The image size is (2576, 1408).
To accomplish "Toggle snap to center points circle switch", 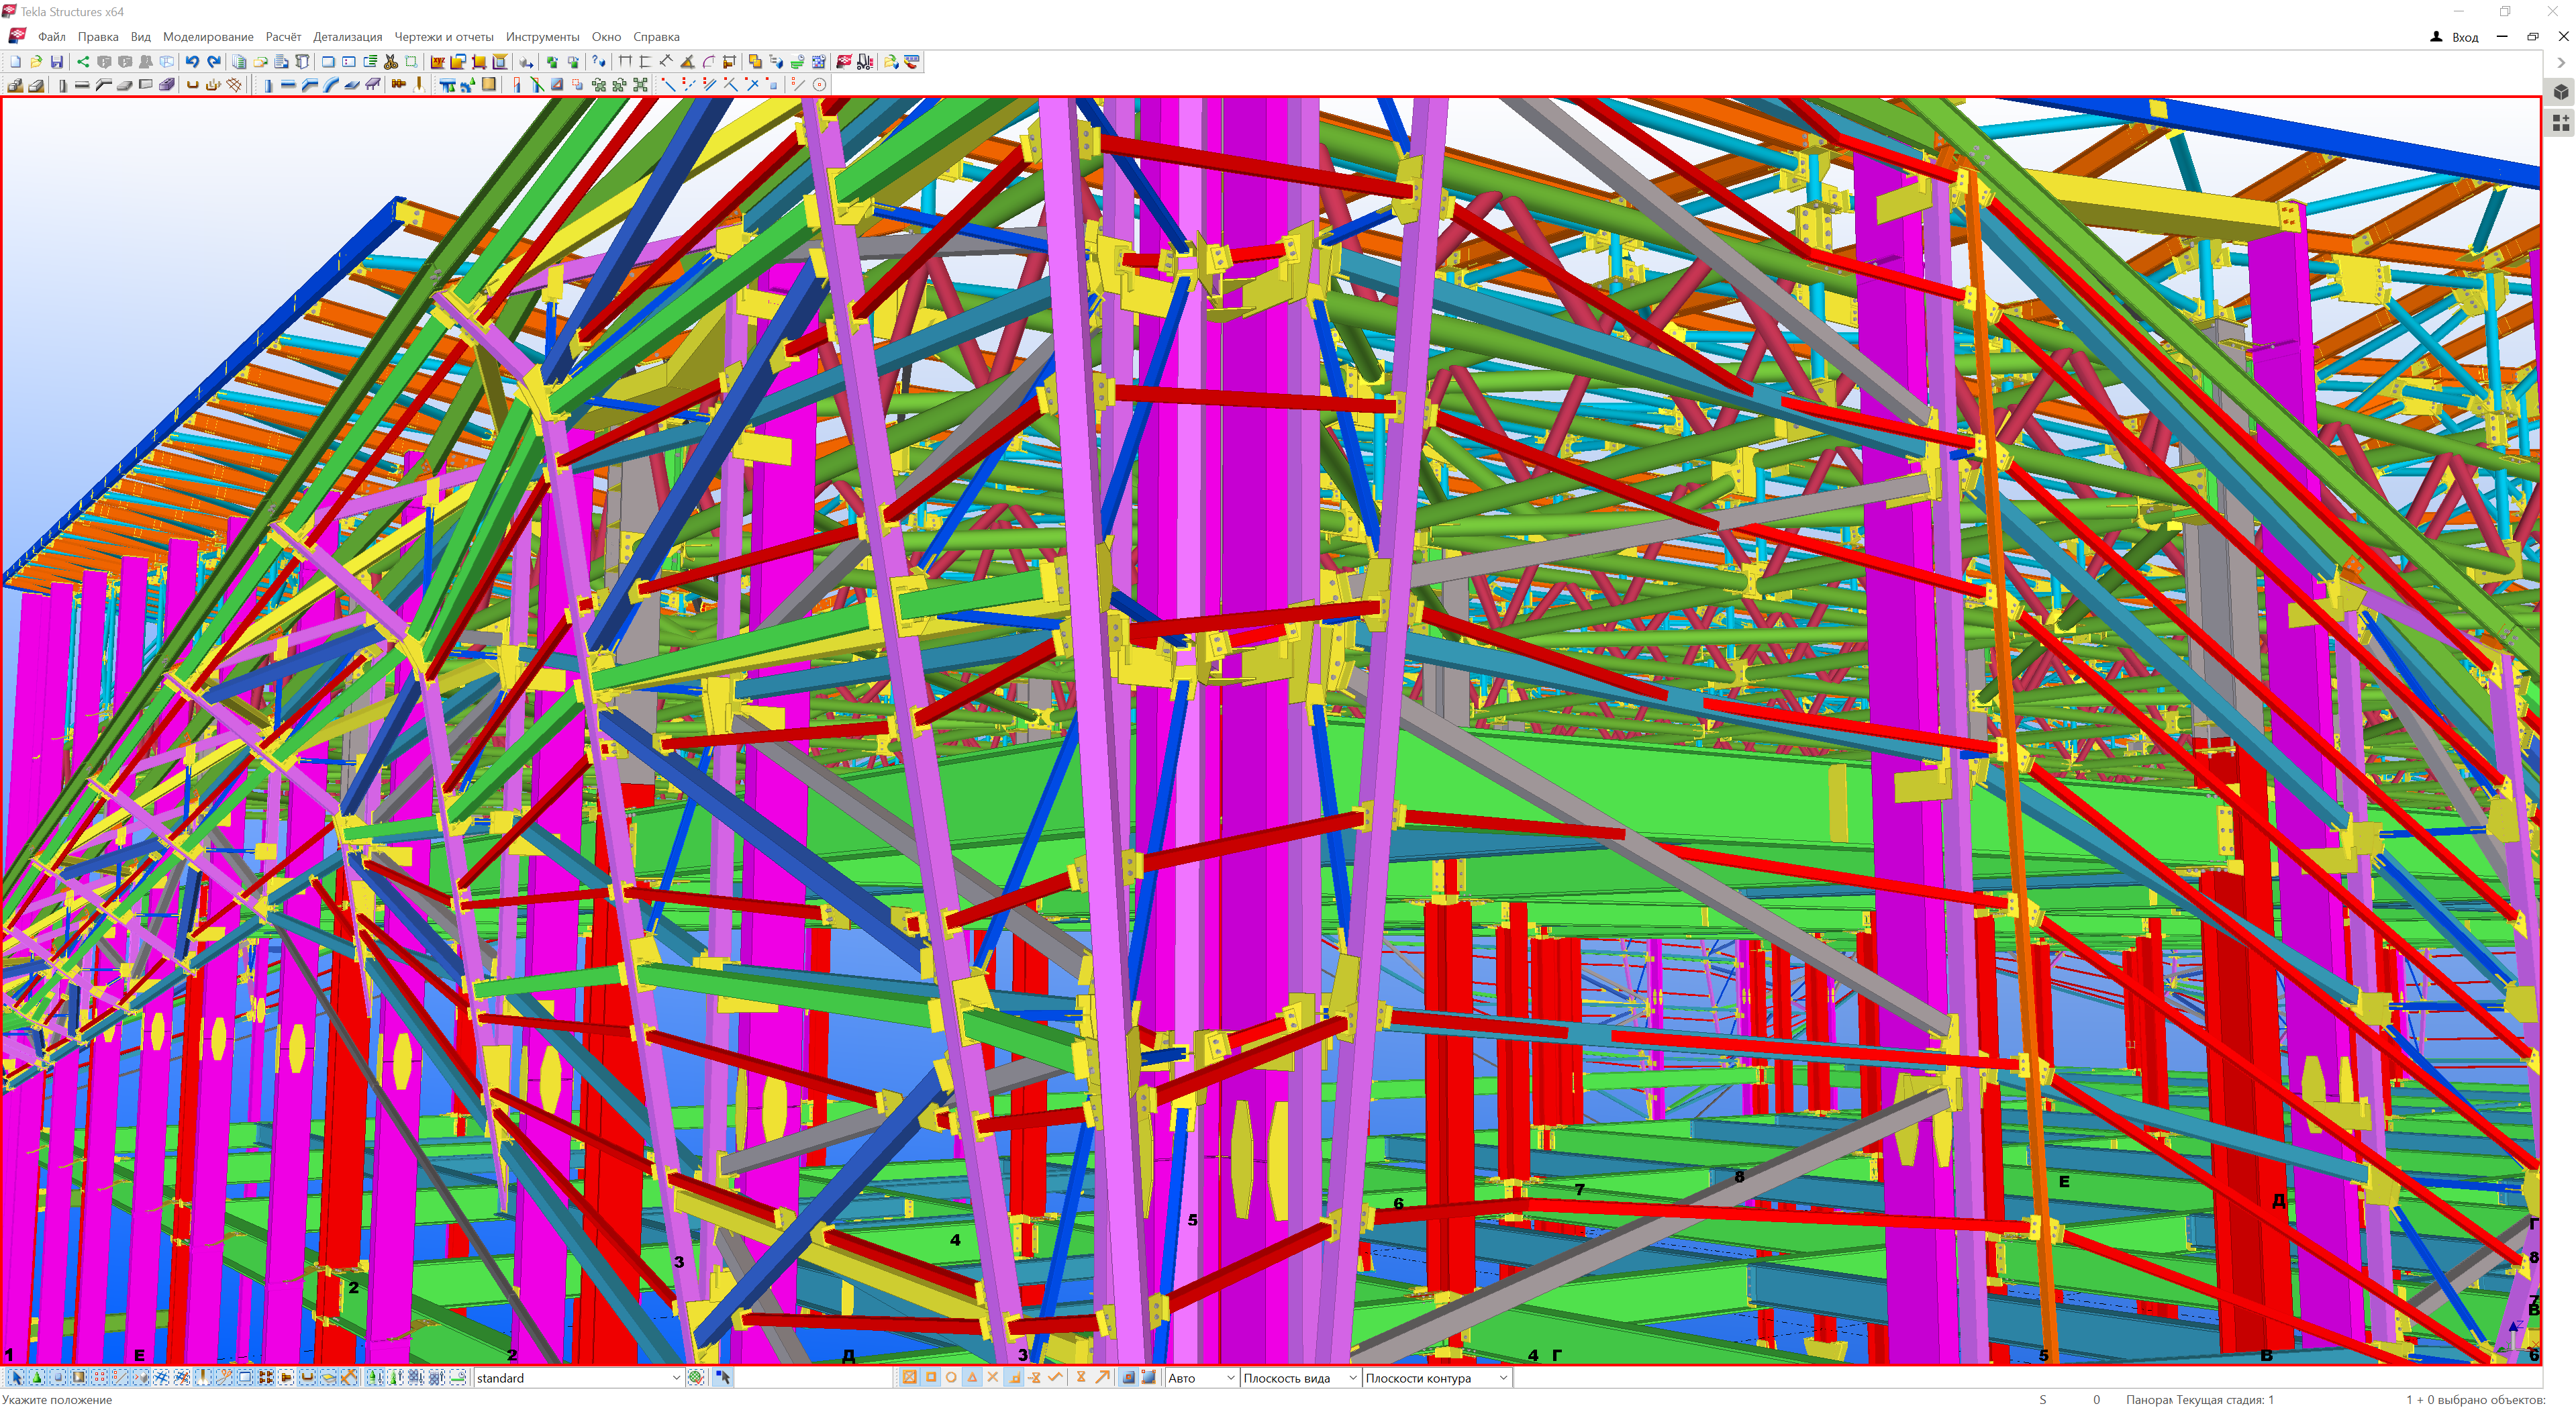I will point(951,1377).
